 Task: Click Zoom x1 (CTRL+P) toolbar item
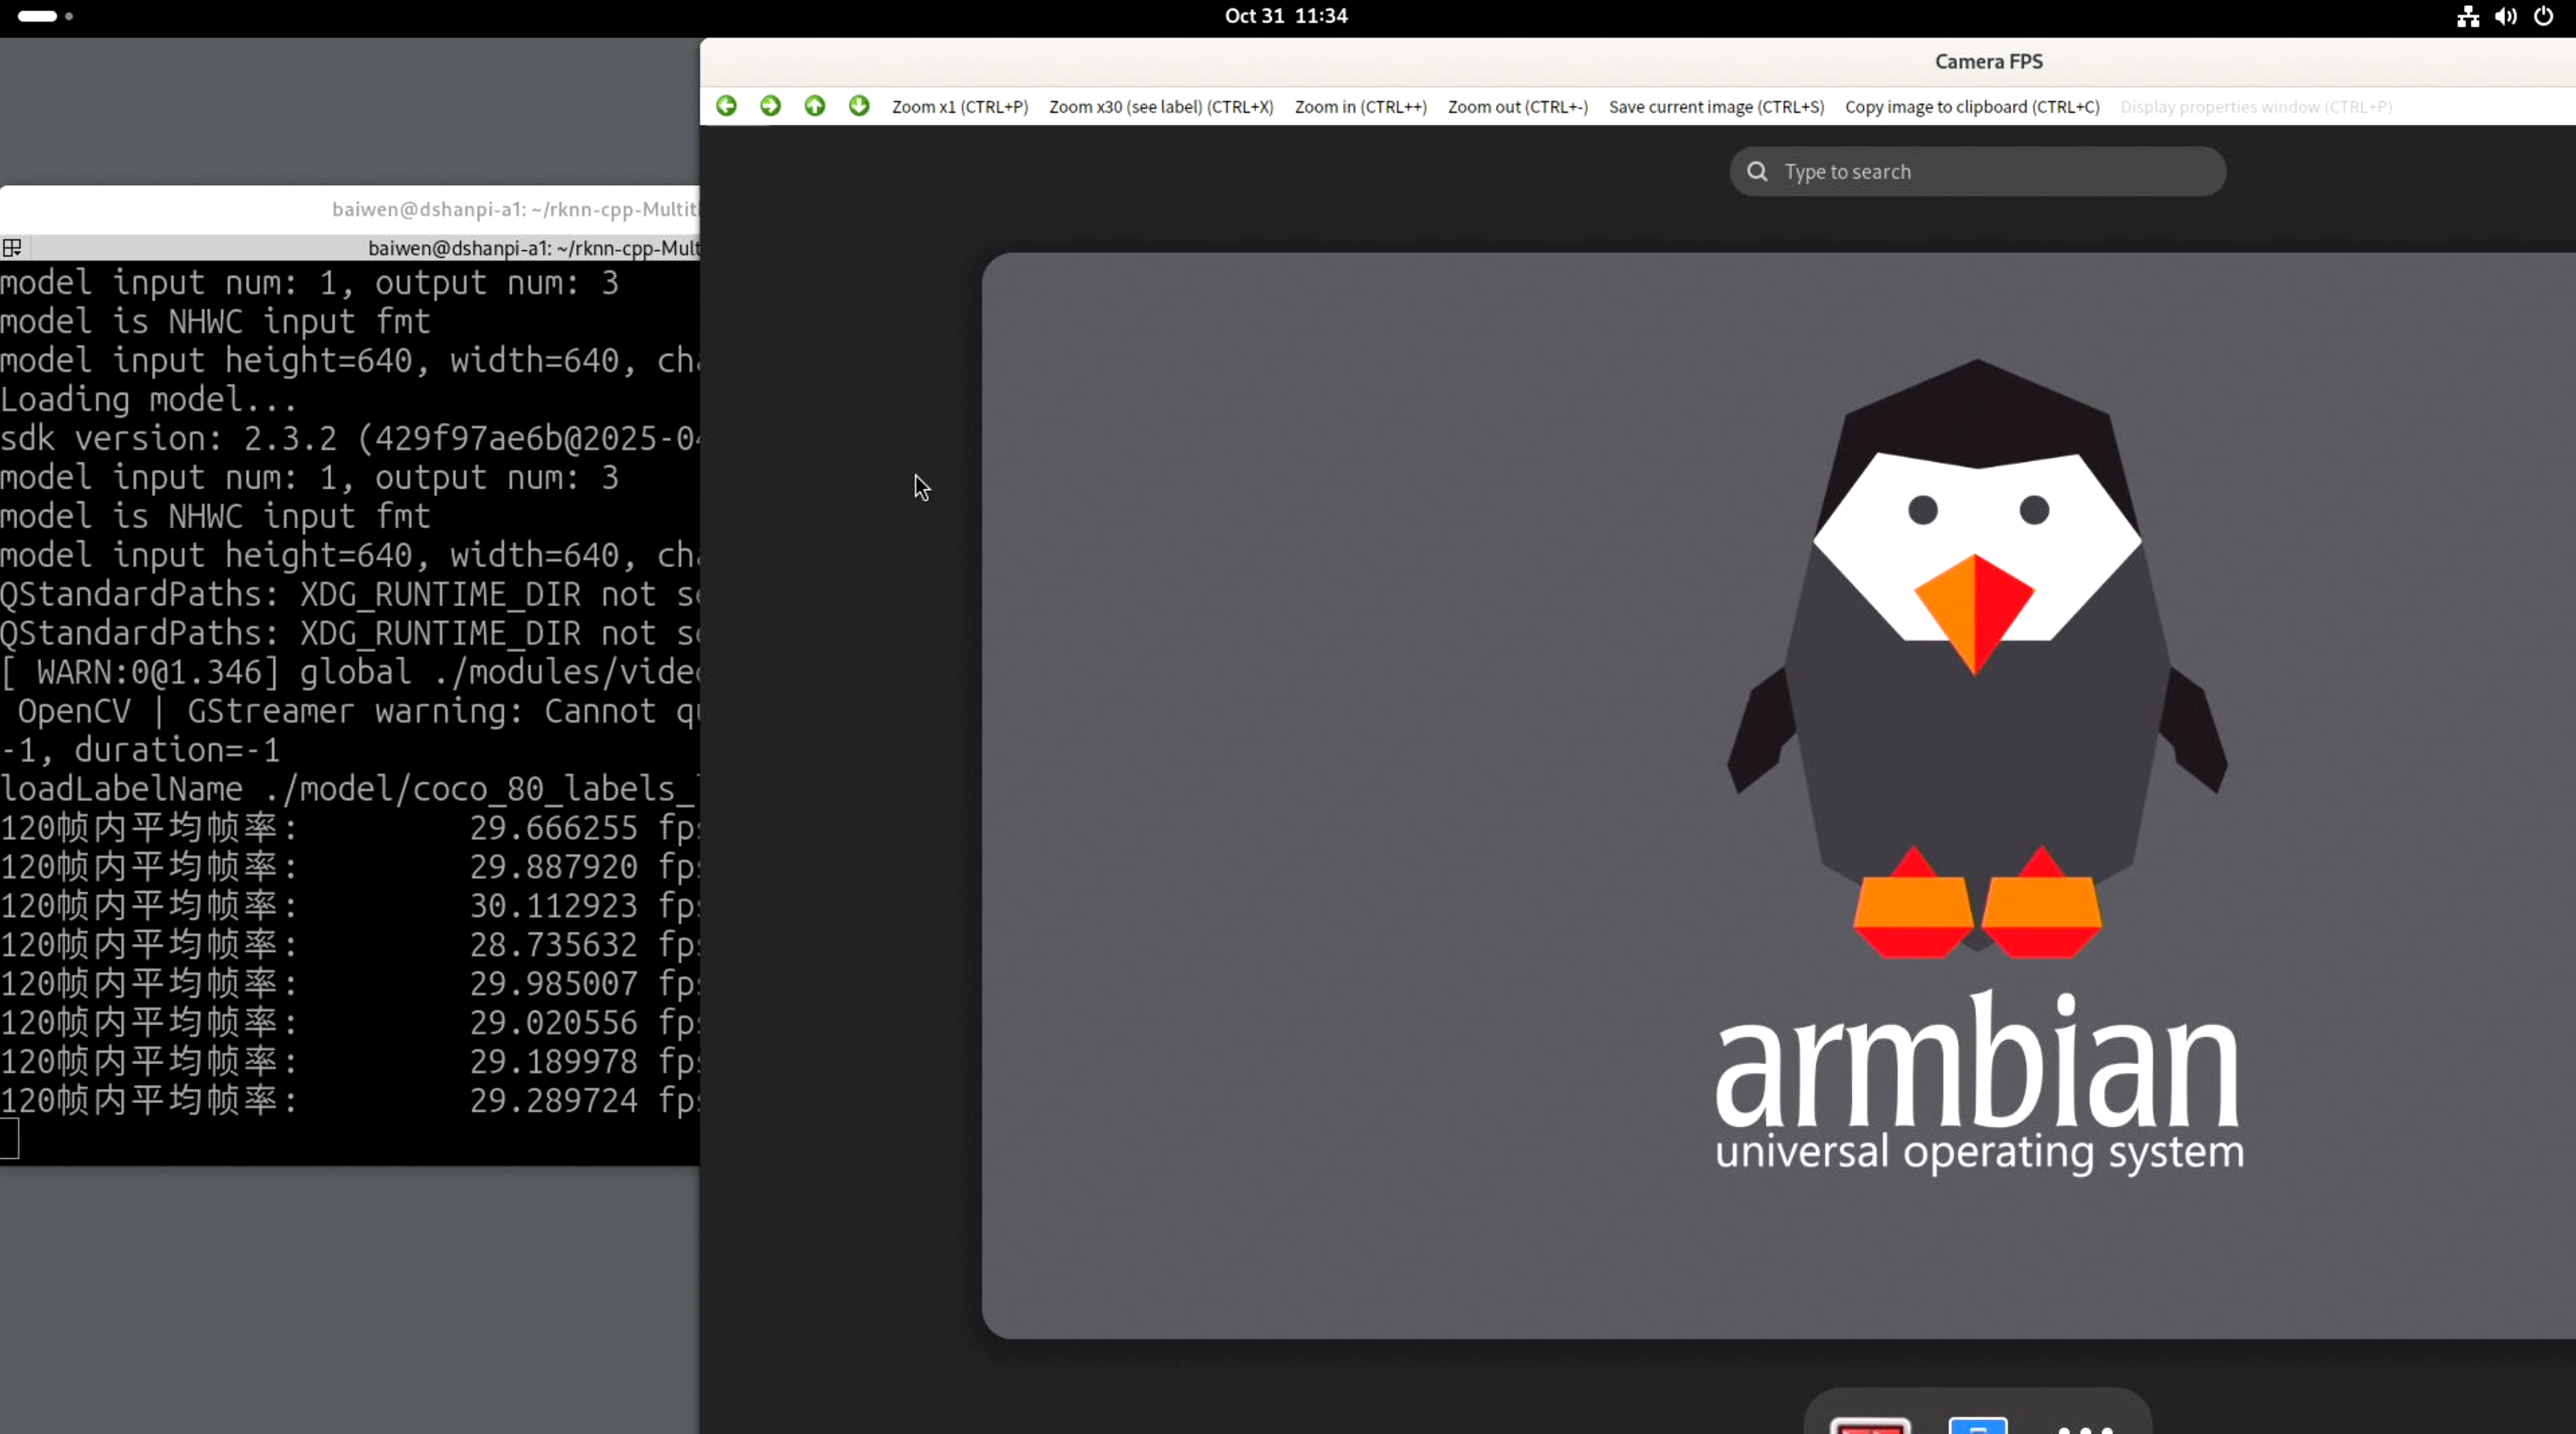click(959, 107)
